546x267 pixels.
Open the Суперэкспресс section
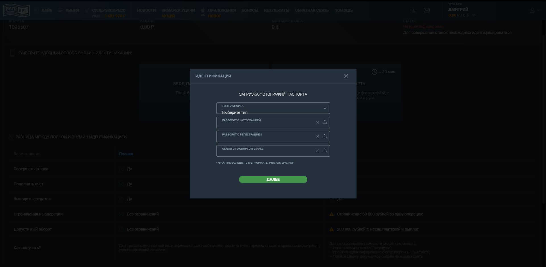(x=109, y=10)
